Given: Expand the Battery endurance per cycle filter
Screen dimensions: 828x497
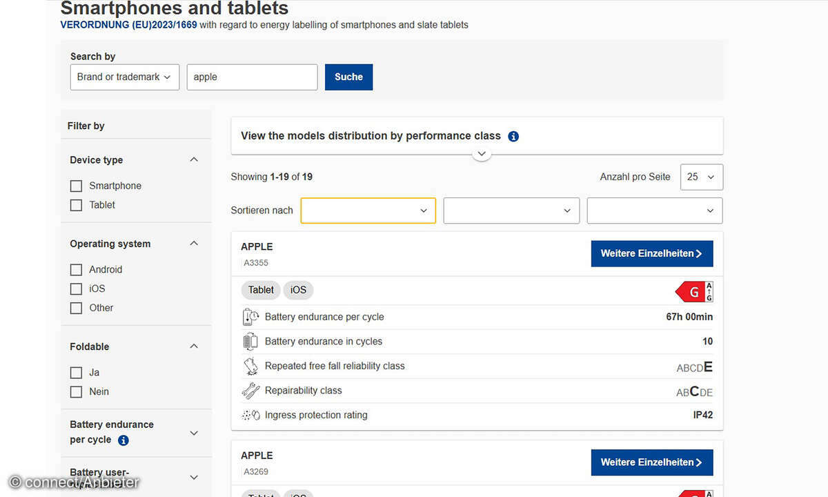Looking at the screenshot, I should 194,433.
